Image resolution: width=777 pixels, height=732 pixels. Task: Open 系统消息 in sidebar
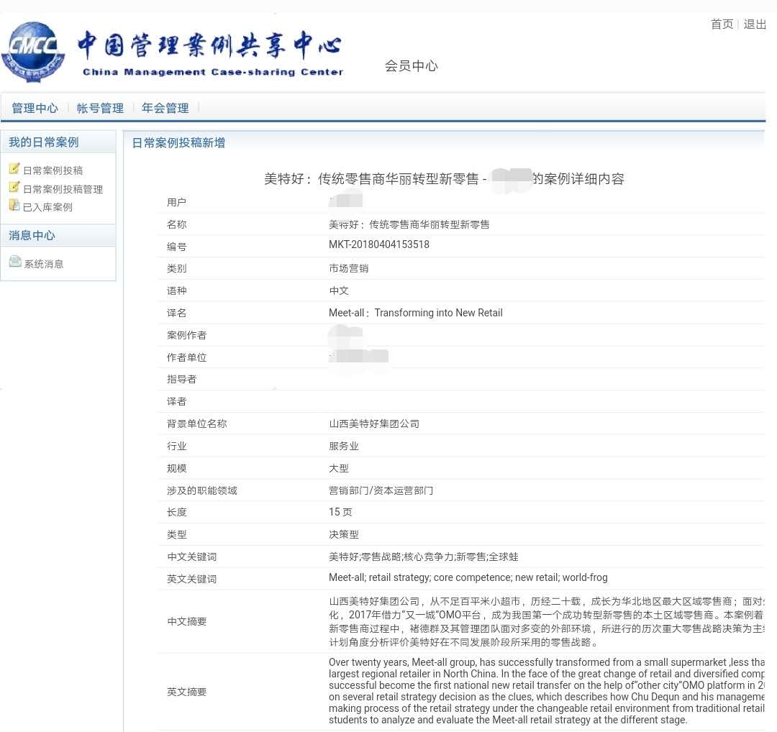pyautogui.click(x=44, y=264)
